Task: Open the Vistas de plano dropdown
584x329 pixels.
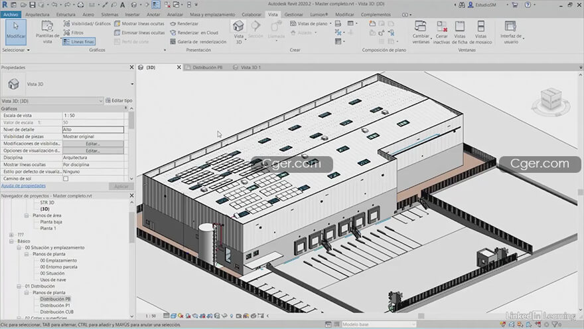Action: [x=311, y=23]
